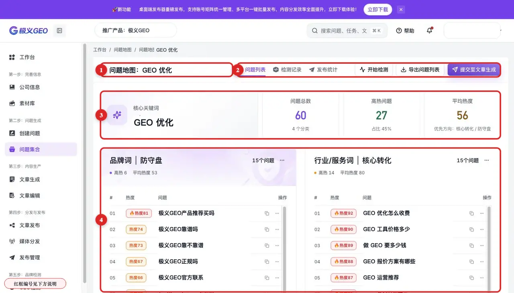
Task: Close the top announcement banner
Action: 401,9
